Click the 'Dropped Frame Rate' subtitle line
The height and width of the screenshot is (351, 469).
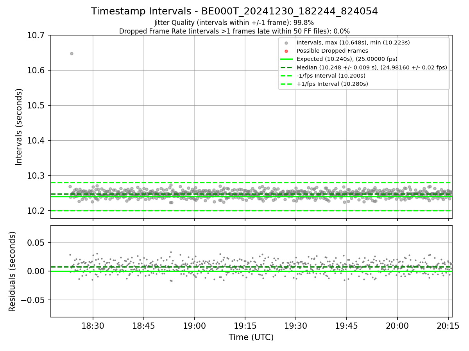234,31
